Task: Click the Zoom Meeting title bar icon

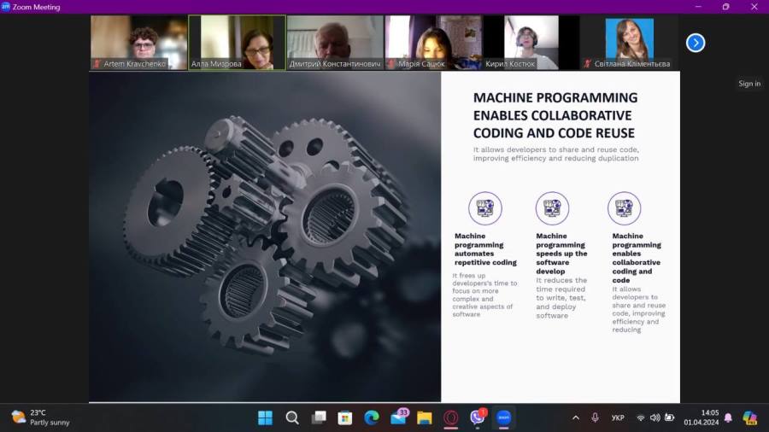Action: pos(5,6)
